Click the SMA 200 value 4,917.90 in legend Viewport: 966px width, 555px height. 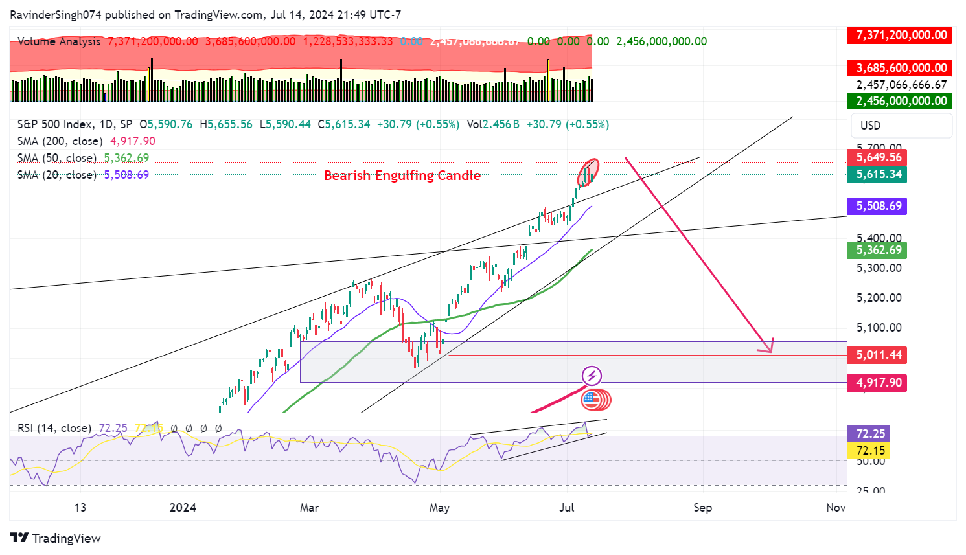[133, 141]
